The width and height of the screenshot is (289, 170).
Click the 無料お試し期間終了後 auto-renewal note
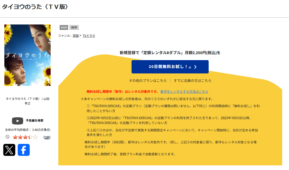point(130,154)
